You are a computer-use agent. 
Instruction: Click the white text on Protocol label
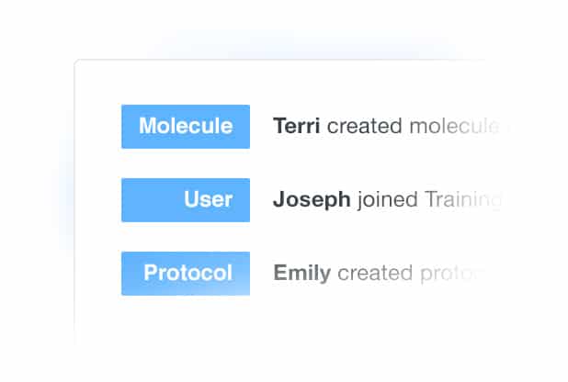(x=187, y=274)
